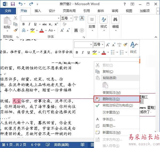Toggle Underline in the ribbon font group
Viewport: 160px width, 148px height.
[35, 24]
